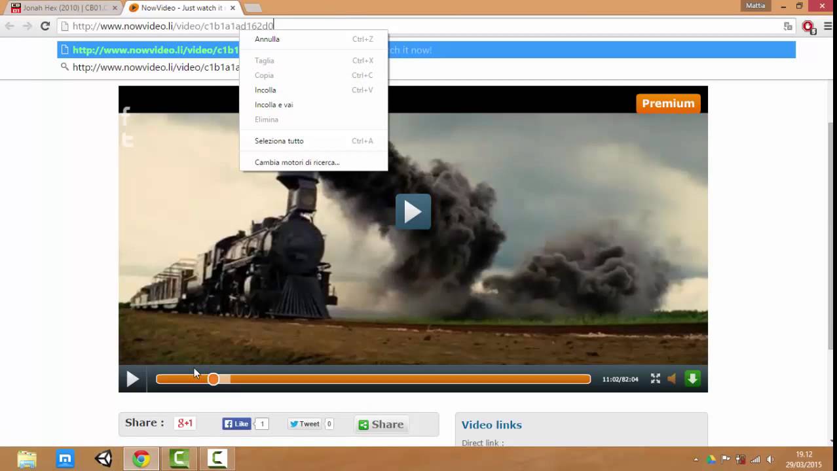Click the Twitter share icon on the video
This screenshot has width=837, height=471.
click(127, 139)
